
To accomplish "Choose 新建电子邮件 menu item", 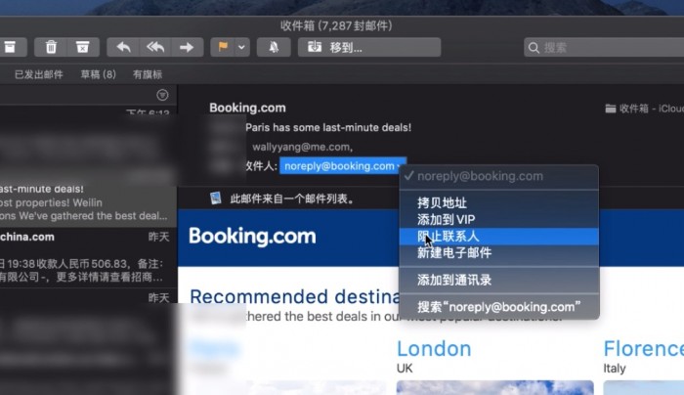I will 499,252.
